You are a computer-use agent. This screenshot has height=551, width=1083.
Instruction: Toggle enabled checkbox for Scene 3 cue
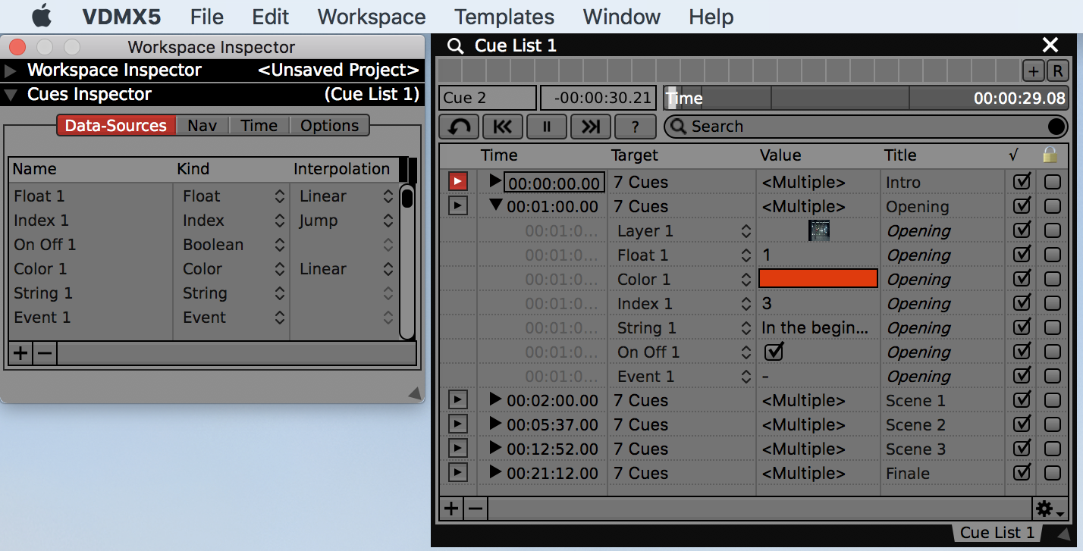[1022, 448]
